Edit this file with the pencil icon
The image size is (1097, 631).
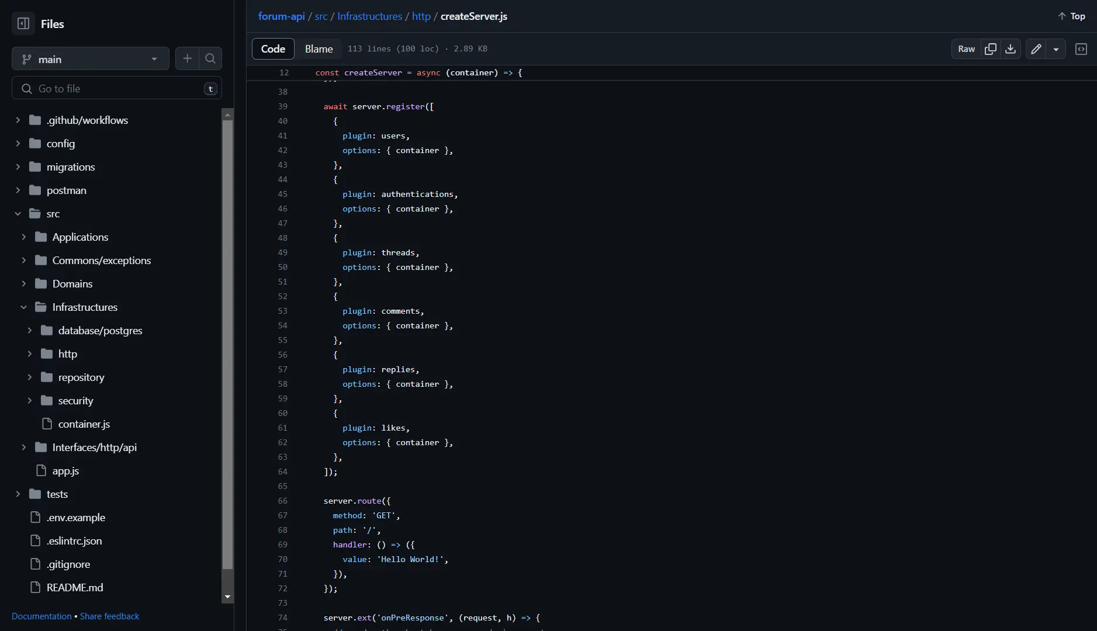tap(1036, 49)
